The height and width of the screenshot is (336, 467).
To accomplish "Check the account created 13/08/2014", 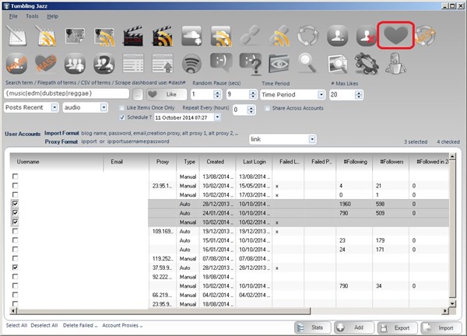I will pyautogui.click(x=16, y=177).
